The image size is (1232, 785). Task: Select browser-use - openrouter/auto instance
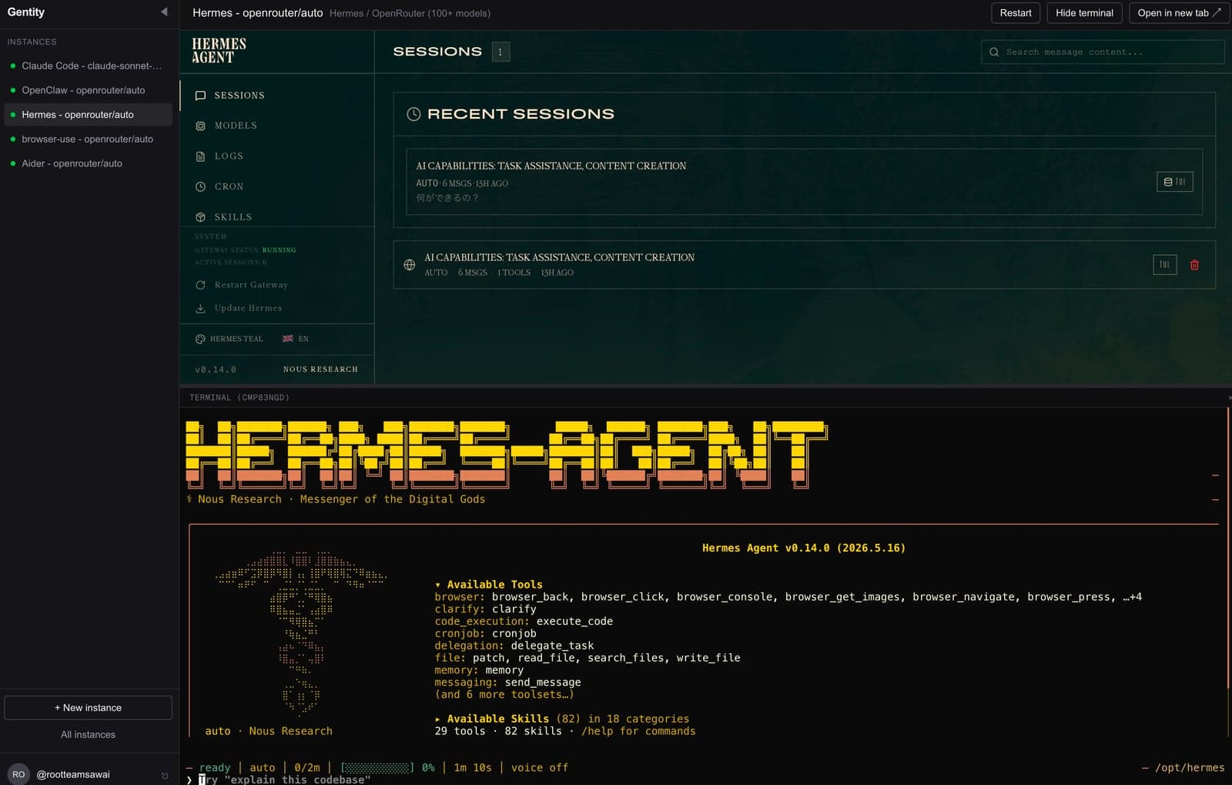point(89,139)
